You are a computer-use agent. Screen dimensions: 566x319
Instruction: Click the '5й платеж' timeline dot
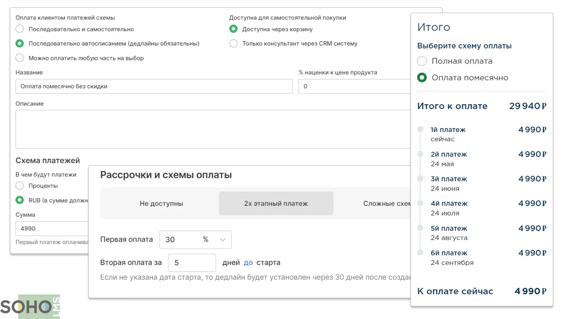click(x=420, y=228)
